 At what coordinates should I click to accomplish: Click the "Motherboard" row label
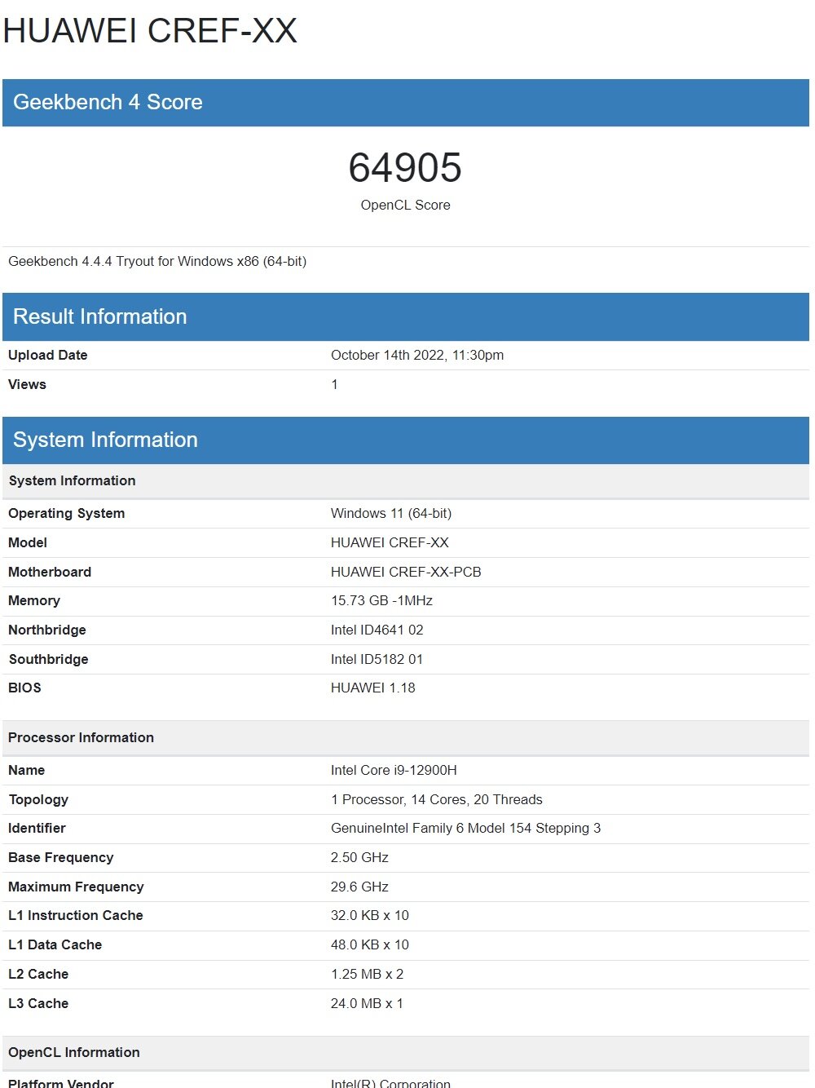coord(50,573)
